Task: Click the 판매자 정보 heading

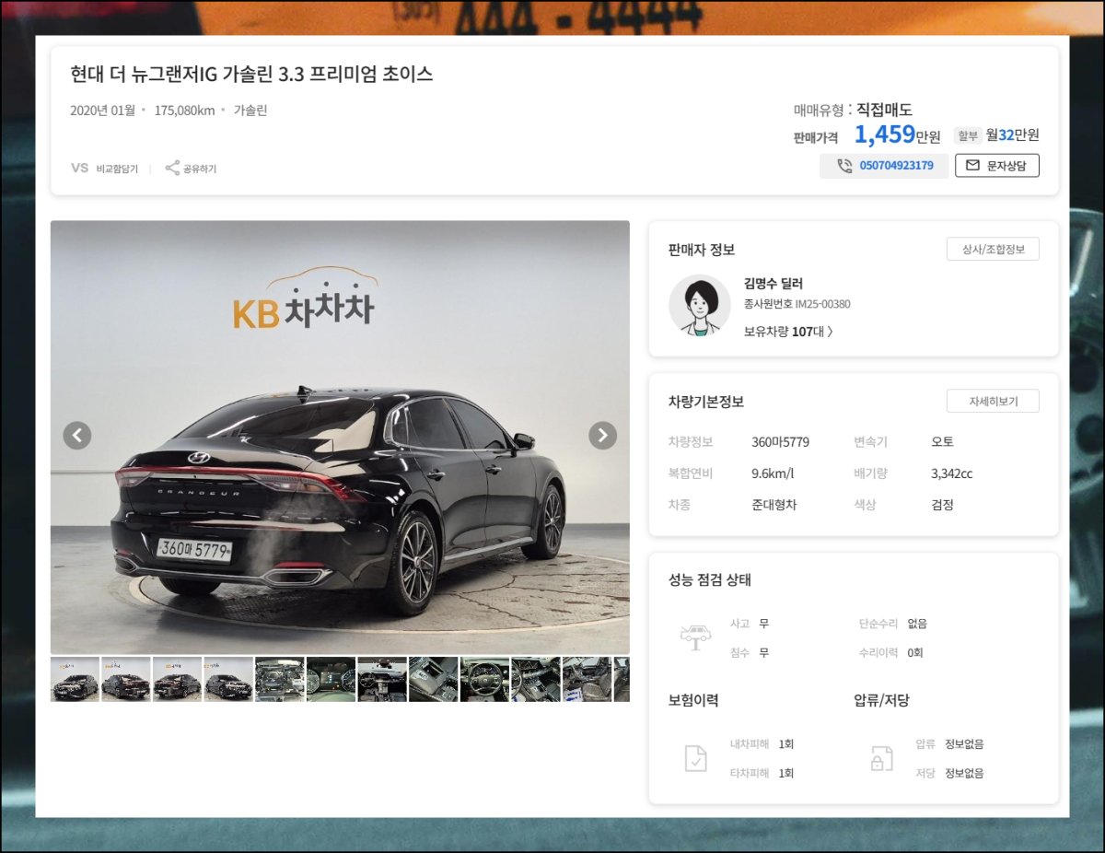Action: (x=702, y=250)
